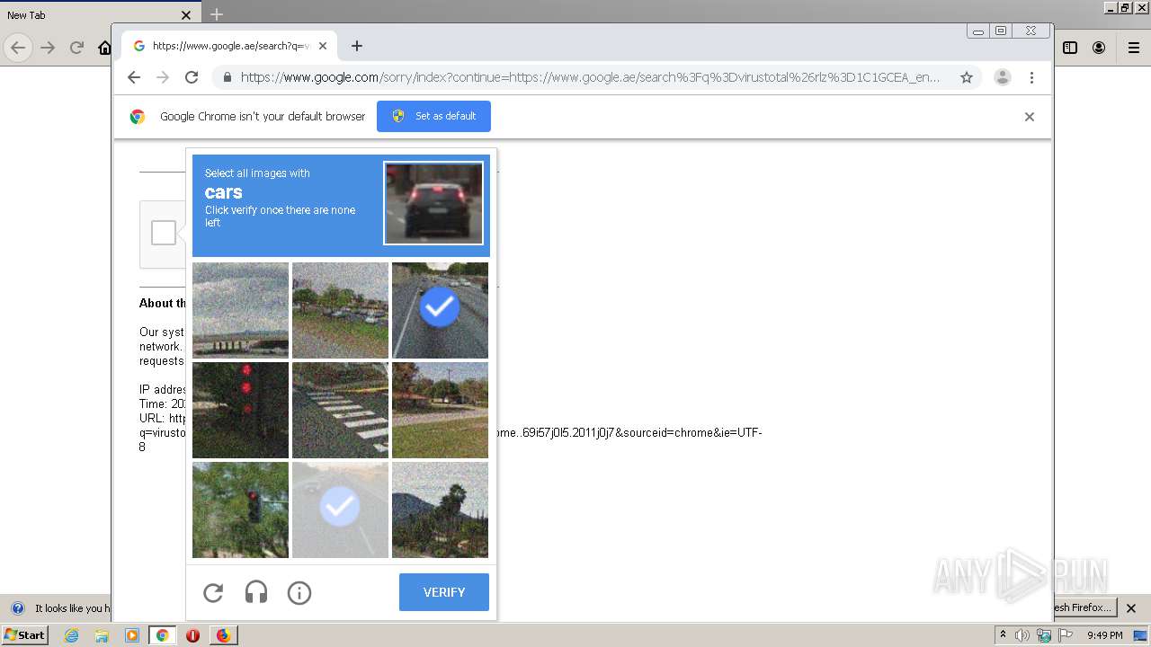Switch to Chrome taskbar button
Image resolution: width=1151 pixels, height=647 pixels.
pos(162,635)
